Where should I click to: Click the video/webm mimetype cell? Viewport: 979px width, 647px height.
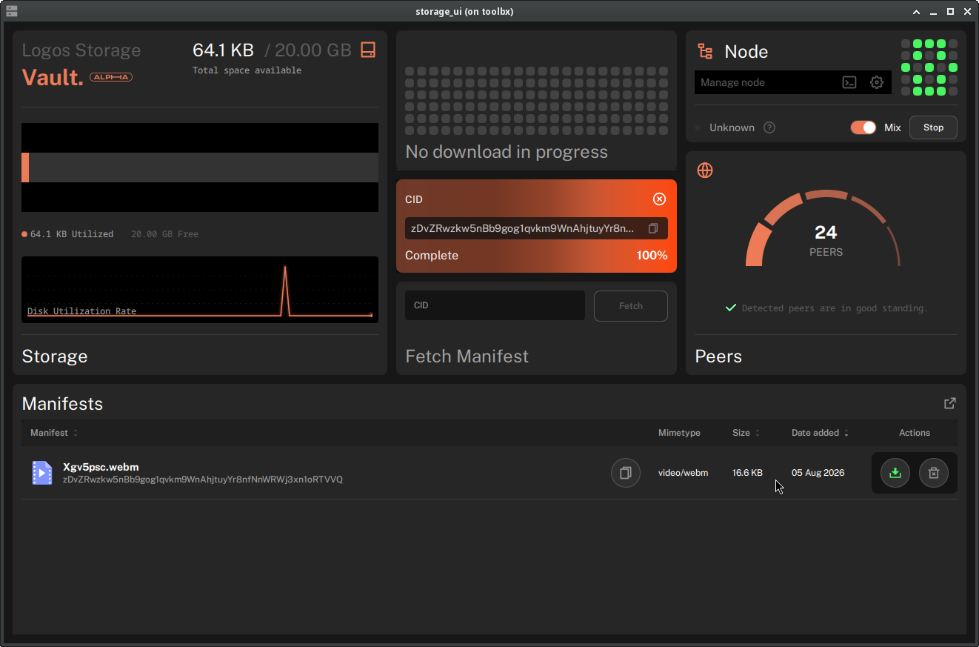(683, 473)
